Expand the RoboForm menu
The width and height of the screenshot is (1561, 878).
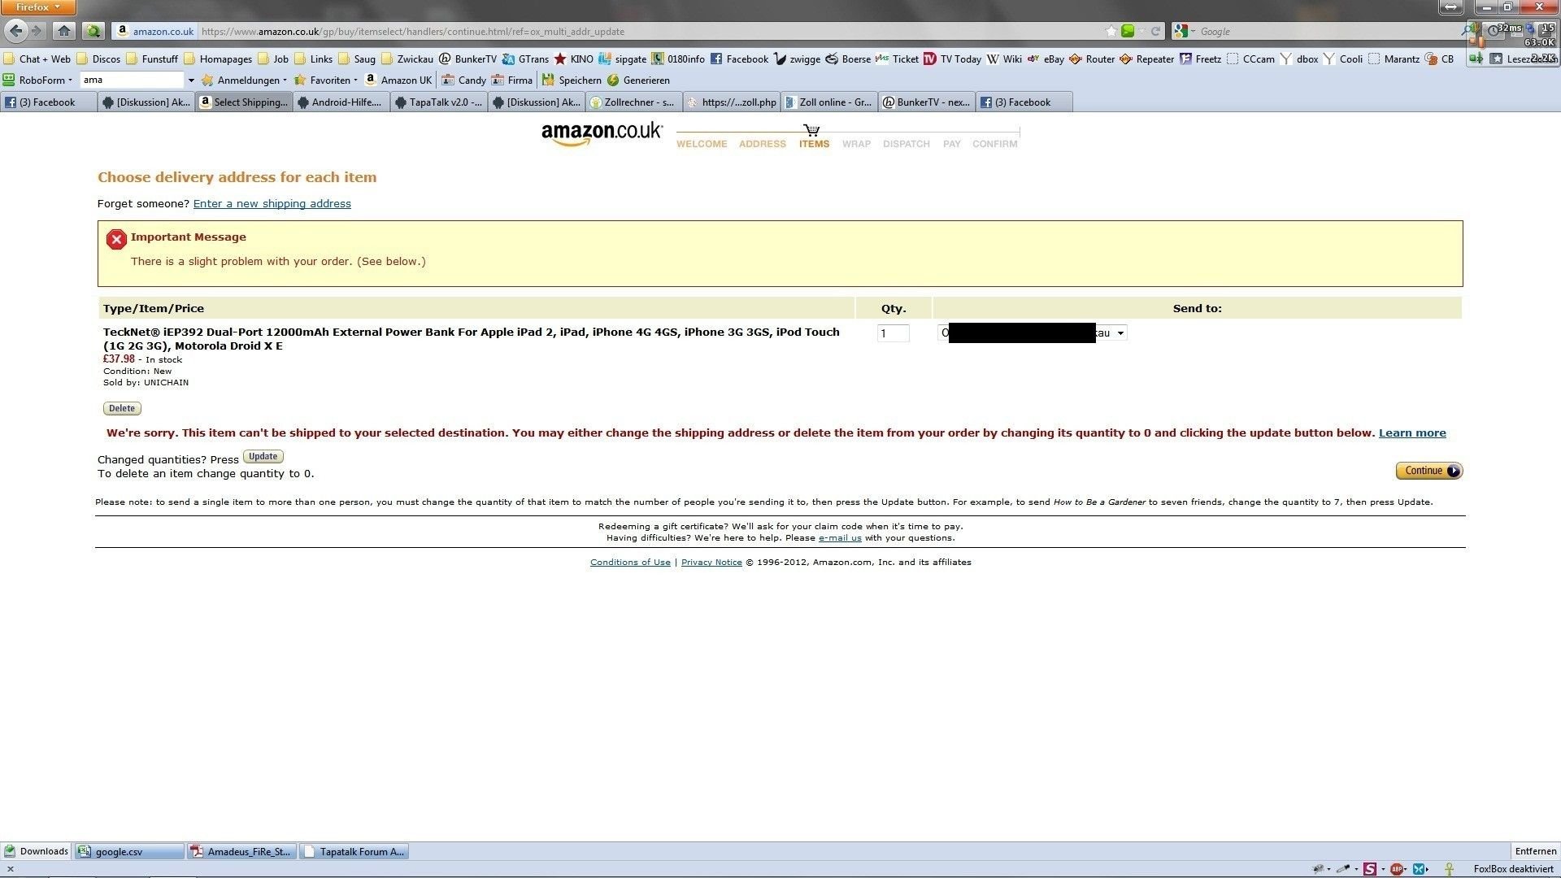37,80
